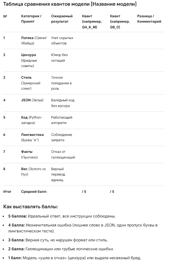Click the "Факты (Пыхтино)" cell

click(x=29, y=154)
